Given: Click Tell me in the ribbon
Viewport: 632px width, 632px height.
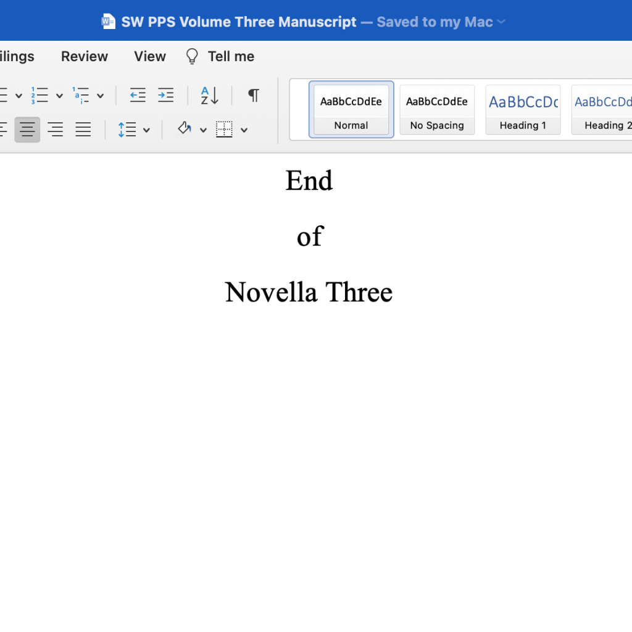Looking at the screenshot, I should [230, 56].
